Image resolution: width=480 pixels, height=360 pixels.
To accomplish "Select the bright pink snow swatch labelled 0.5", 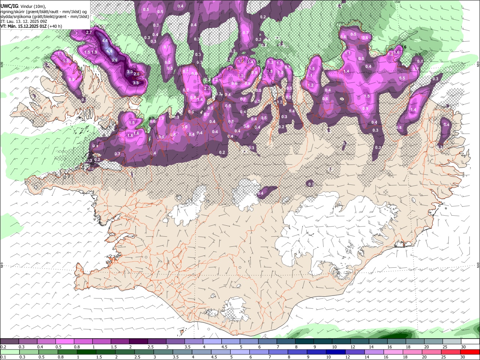I will point(64,342).
